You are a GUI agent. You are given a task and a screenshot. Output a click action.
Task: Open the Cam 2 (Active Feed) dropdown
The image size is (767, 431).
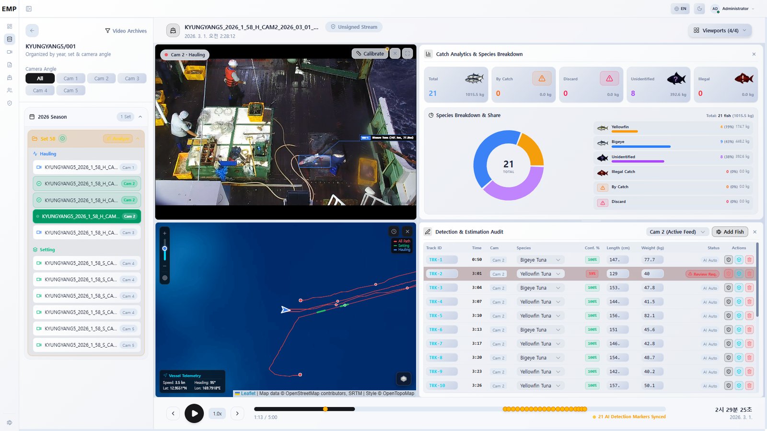(x=677, y=232)
